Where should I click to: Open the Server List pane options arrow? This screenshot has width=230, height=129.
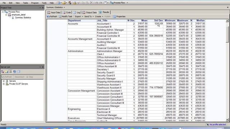point(40,67)
